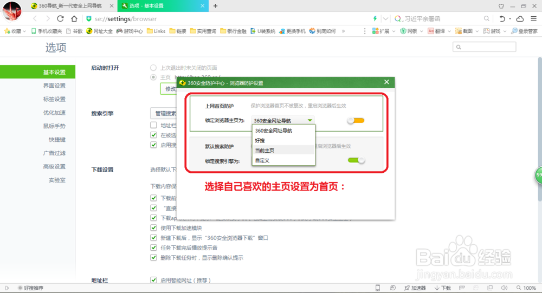Choose 360安全网址导航 from the dropdown list
This screenshot has height=293, width=542.
pos(283,131)
